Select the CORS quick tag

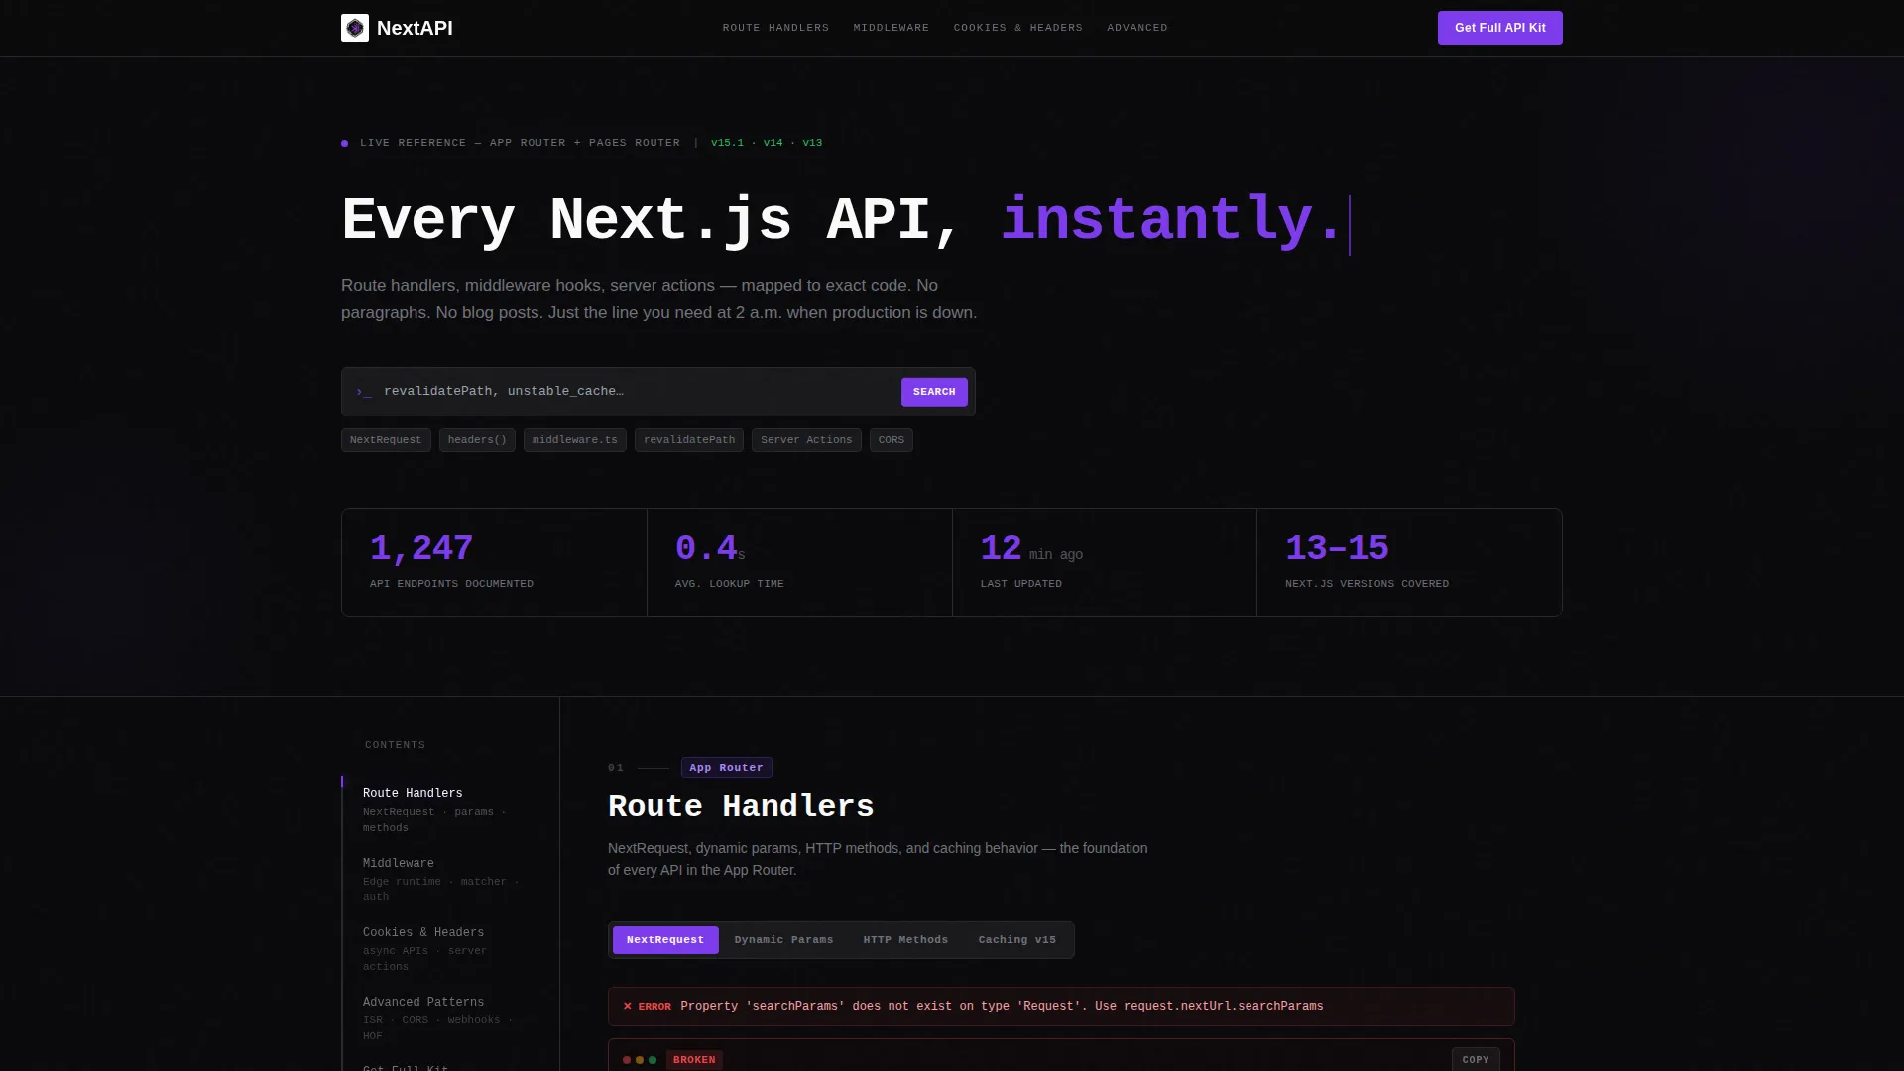(892, 440)
